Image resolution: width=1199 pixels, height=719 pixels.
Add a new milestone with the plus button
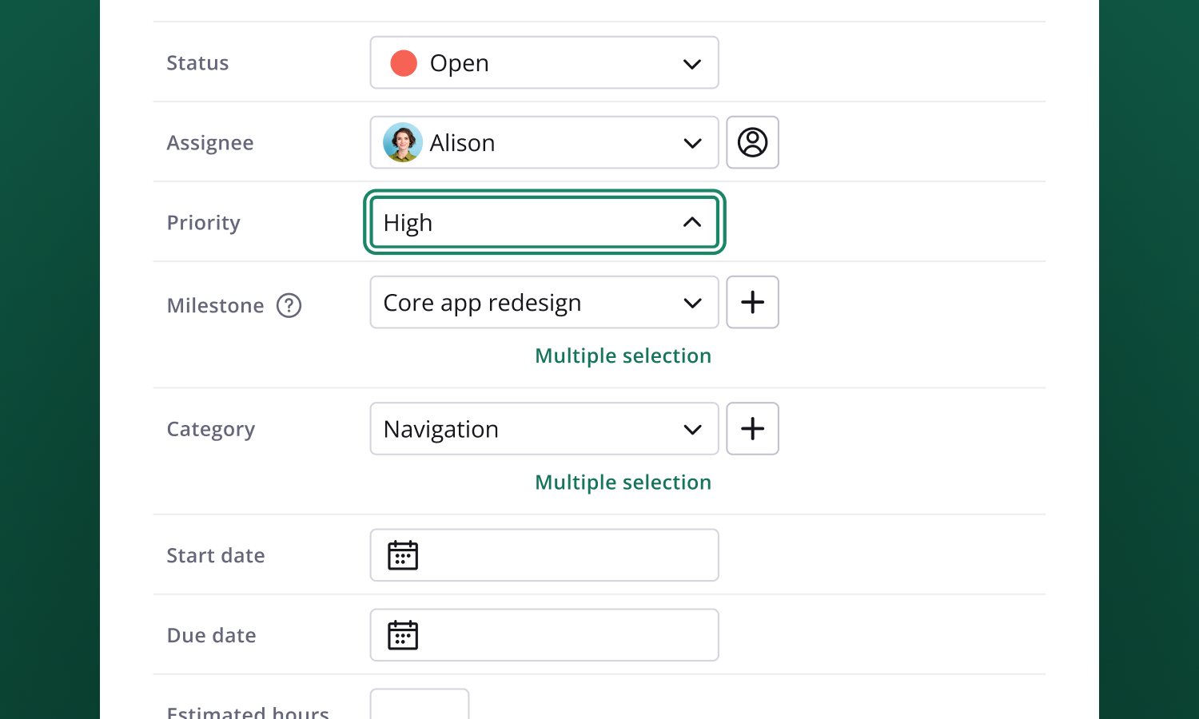coord(752,302)
